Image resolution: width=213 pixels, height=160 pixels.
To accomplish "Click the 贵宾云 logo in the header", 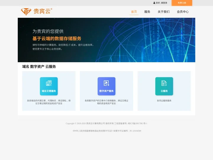I will [x=37, y=11].
